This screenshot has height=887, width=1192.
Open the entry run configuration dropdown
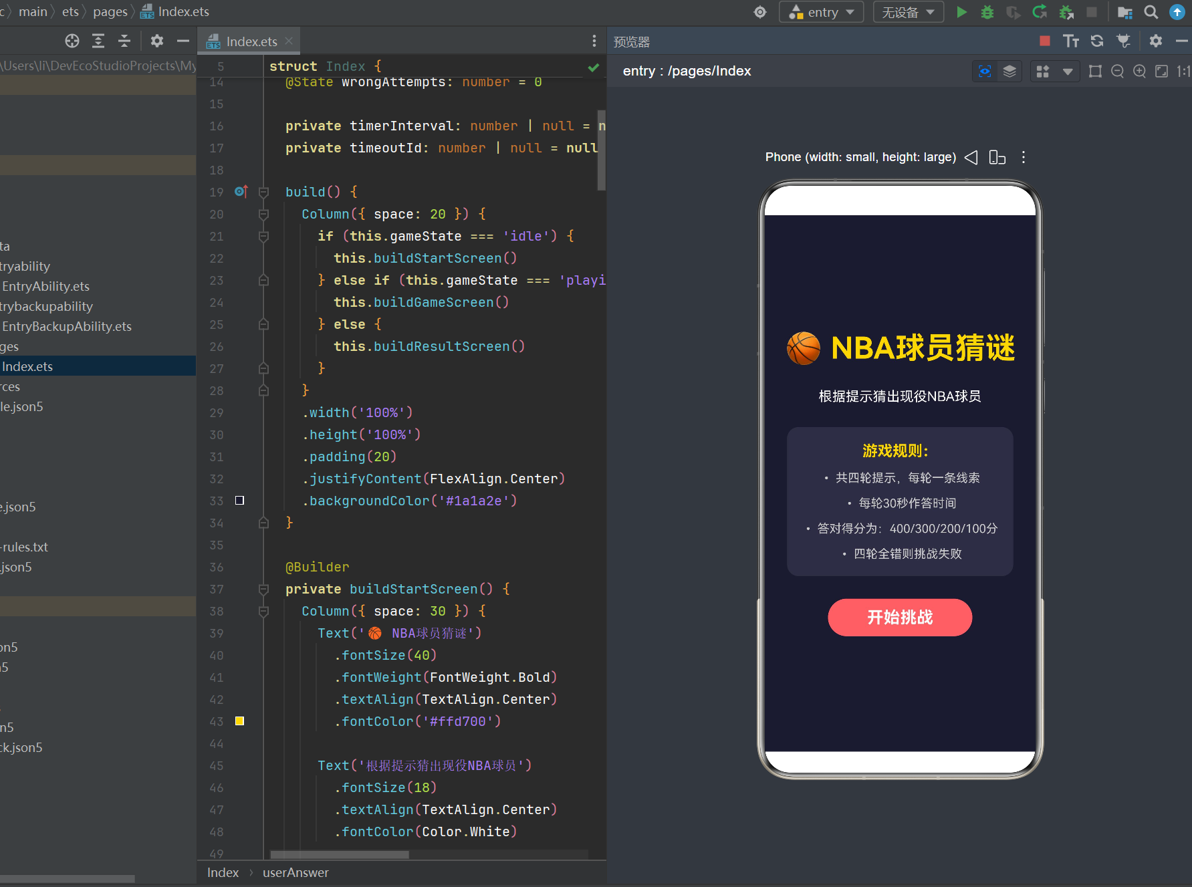pyautogui.click(x=822, y=12)
